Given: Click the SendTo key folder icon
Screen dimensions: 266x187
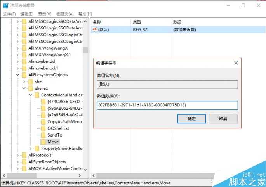Looking at the screenshot, I should coord(43,135).
